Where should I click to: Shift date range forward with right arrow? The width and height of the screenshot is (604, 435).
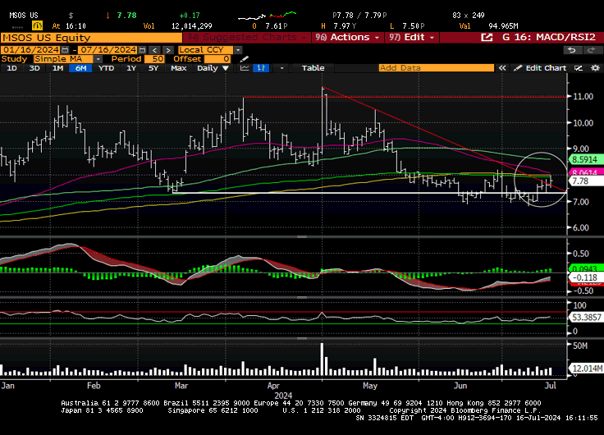168,50
